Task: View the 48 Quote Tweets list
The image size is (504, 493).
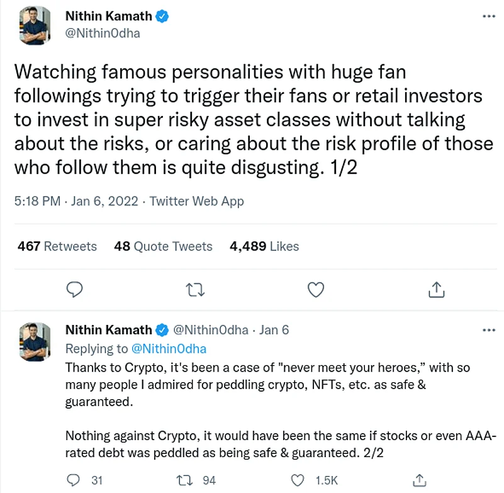Action: click(x=163, y=246)
